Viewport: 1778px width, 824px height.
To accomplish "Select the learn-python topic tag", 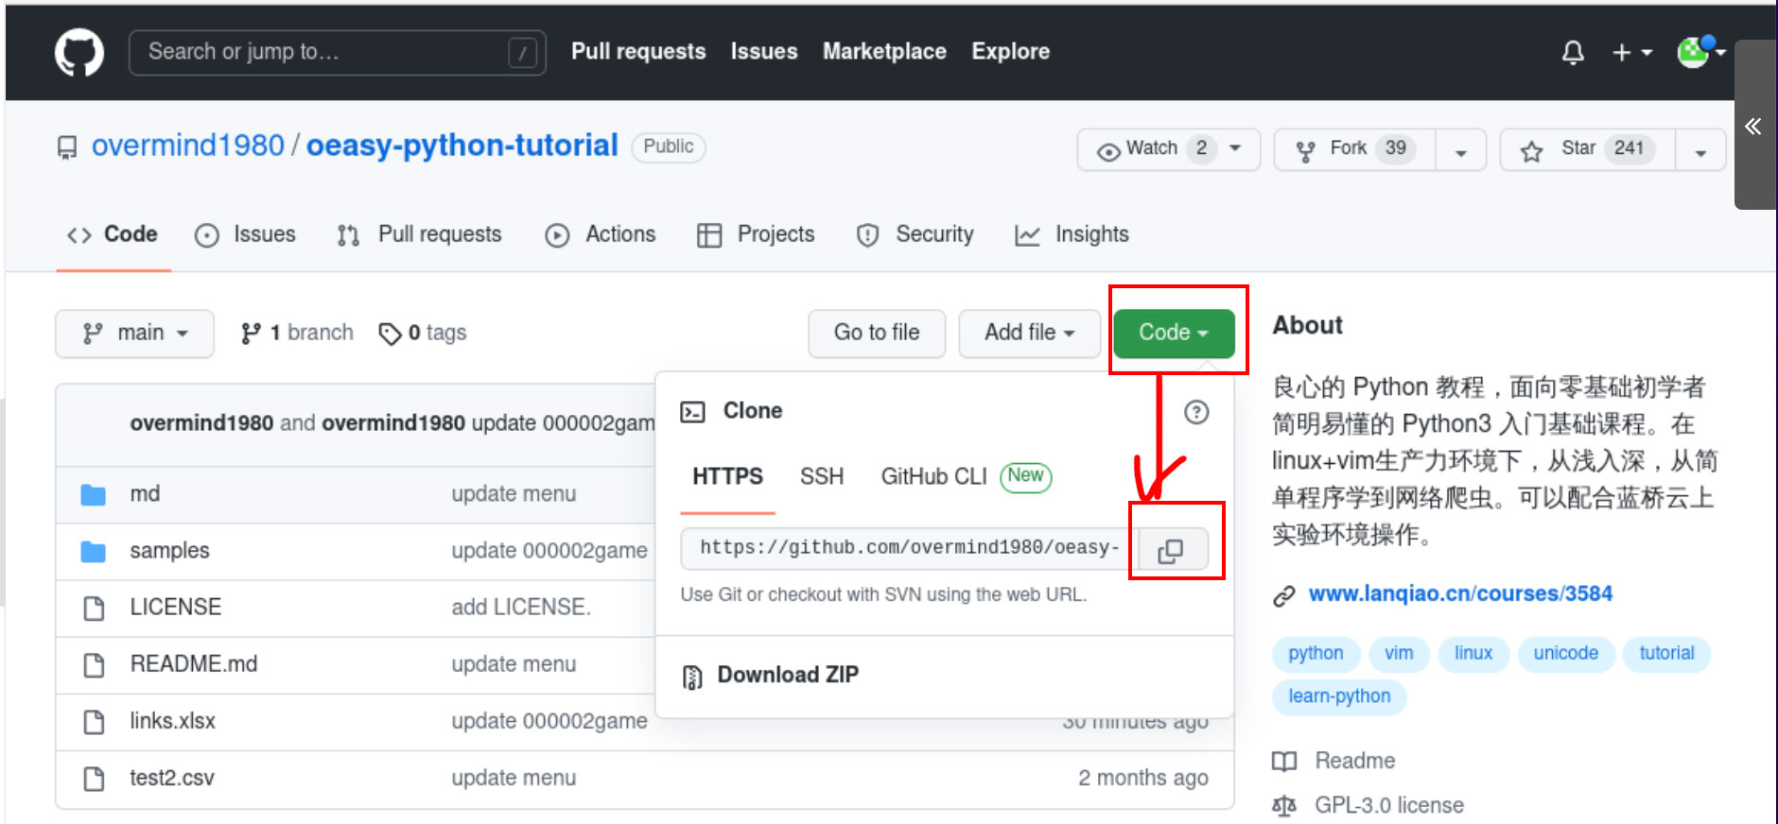I will [x=1339, y=697].
